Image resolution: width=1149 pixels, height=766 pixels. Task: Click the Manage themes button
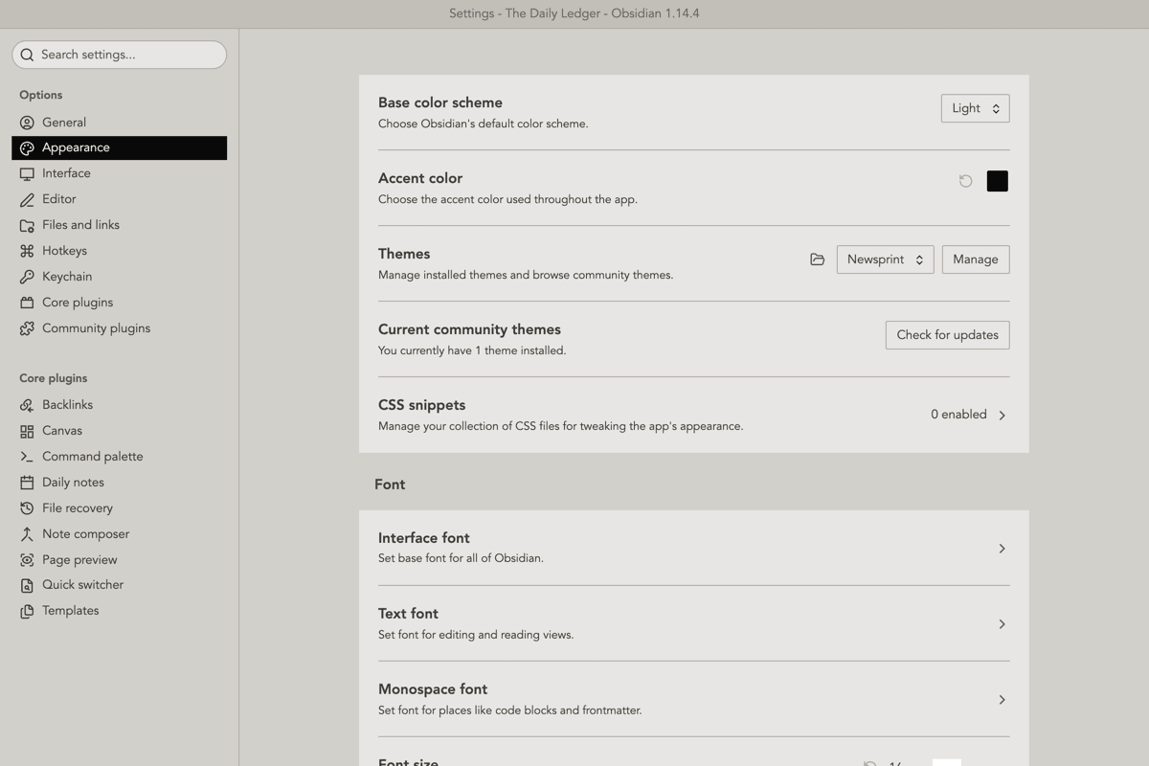pos(976,259)
